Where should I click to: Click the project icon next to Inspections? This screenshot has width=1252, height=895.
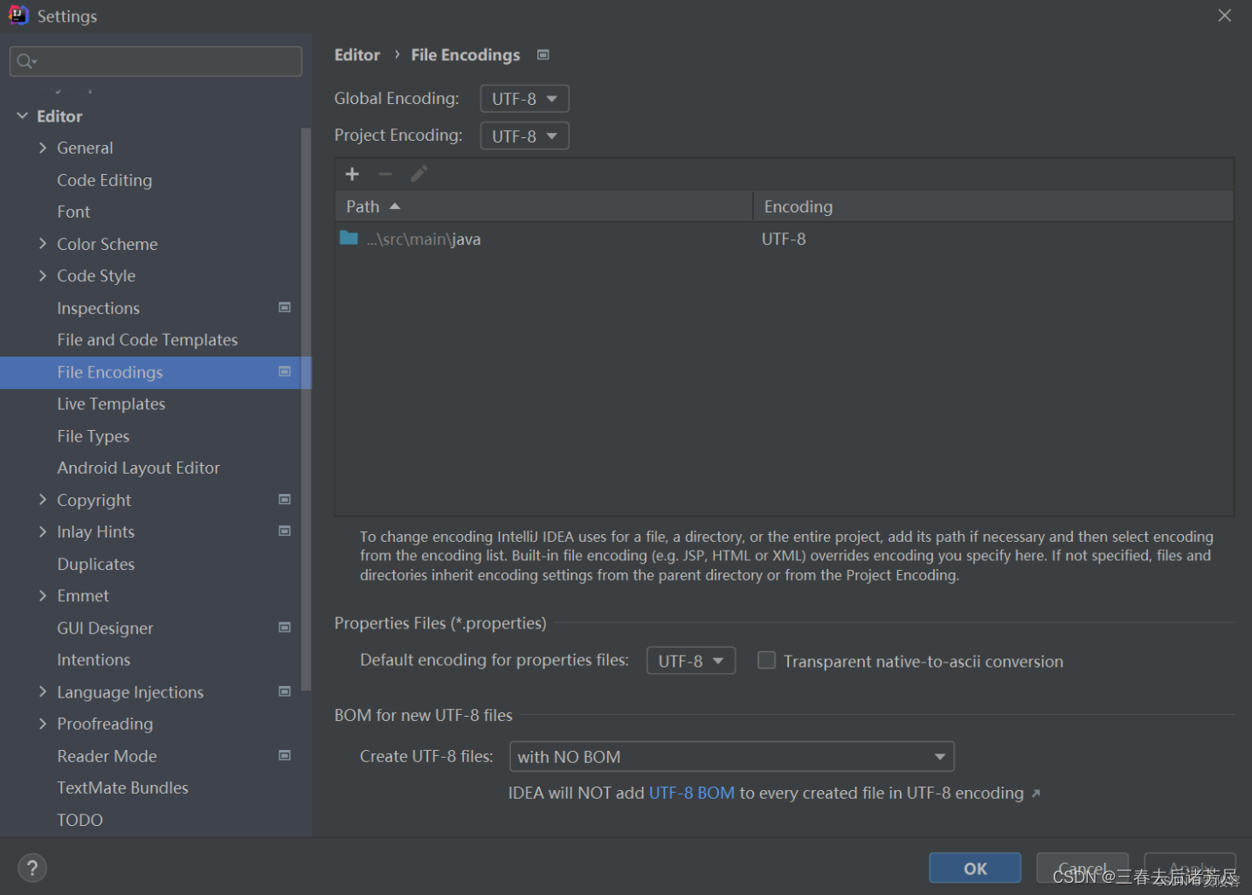coord(285,308)
